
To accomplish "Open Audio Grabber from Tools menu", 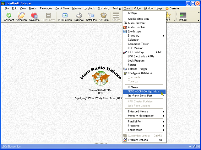I will (144, 27).
